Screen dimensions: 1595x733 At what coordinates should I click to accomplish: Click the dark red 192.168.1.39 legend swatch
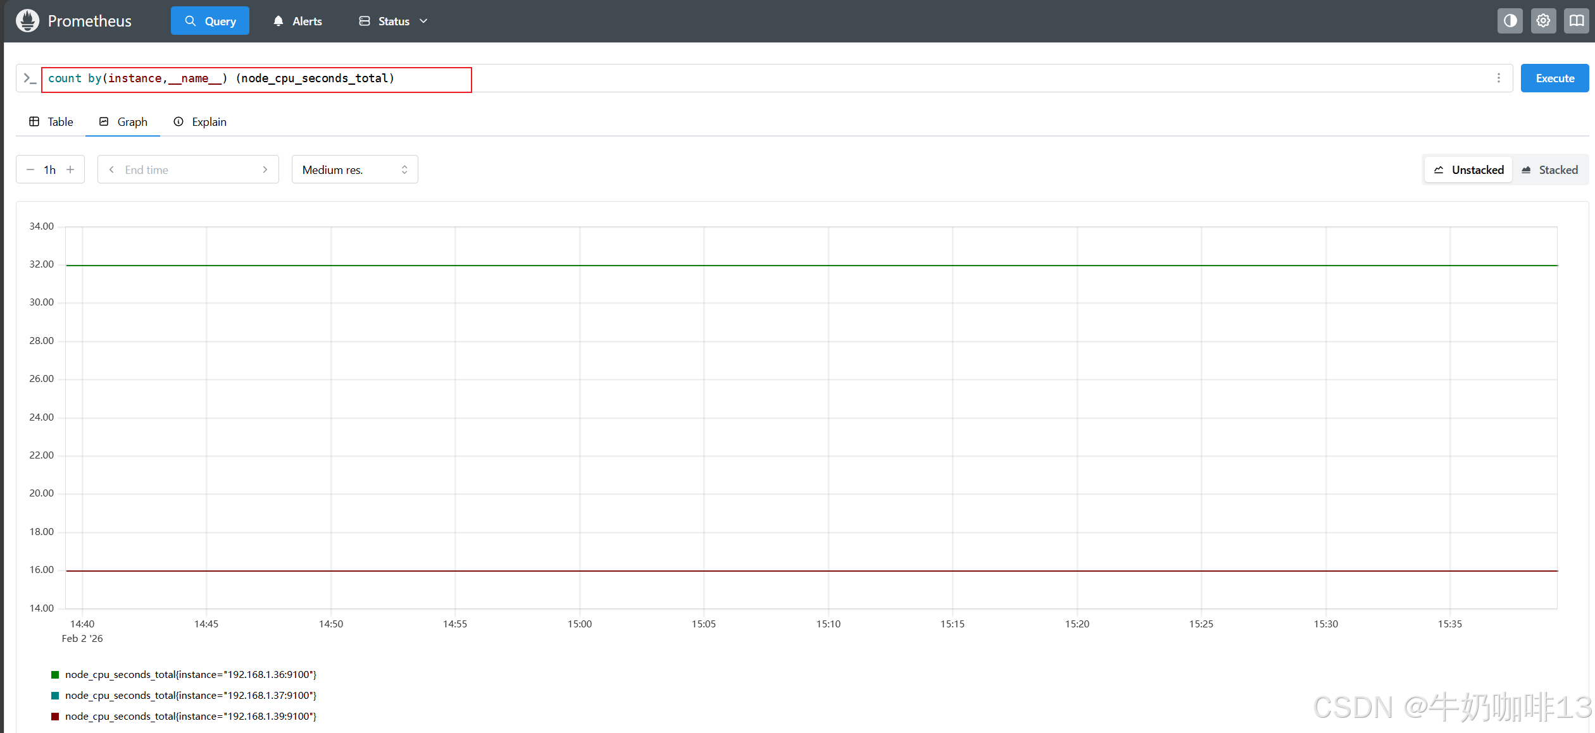coord(55,717)
